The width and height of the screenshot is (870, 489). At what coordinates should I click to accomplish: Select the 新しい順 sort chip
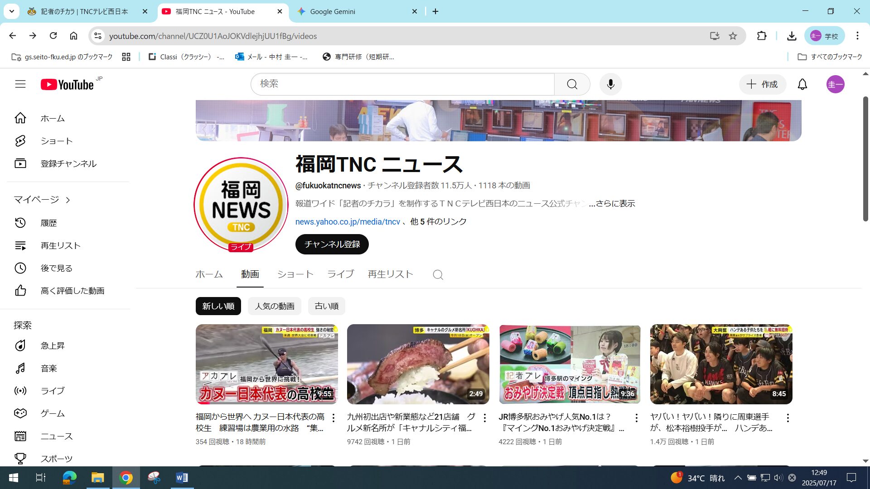(x=218, y=306)
